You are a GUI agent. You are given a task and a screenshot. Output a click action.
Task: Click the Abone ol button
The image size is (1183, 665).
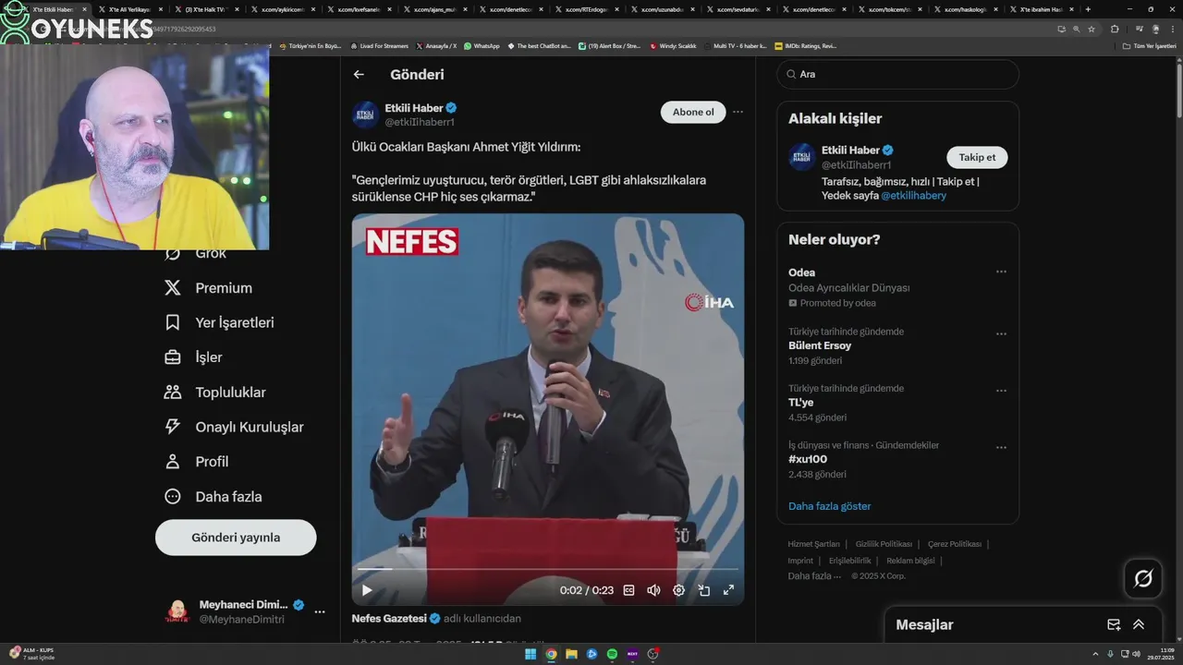693,112
